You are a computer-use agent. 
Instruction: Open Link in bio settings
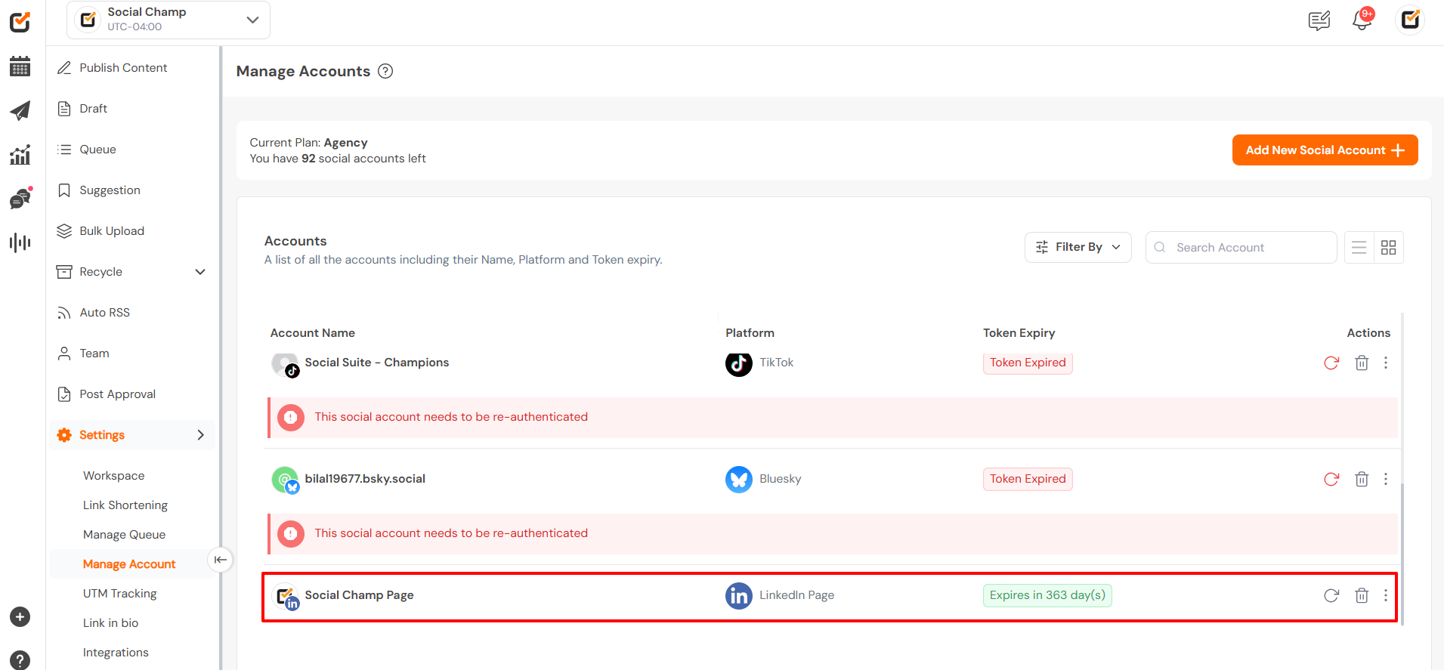(110, 623)
